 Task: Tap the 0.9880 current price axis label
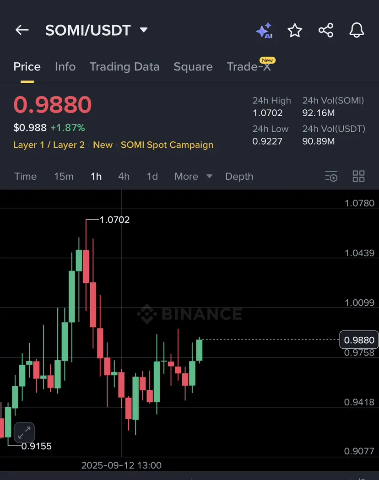(x=359, y=340)
